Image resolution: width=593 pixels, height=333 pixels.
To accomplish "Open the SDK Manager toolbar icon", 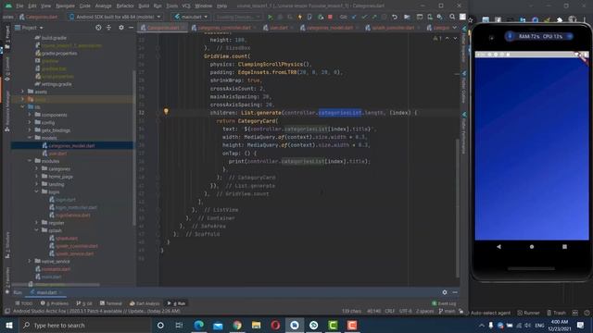I will click(x=440, y=17).
